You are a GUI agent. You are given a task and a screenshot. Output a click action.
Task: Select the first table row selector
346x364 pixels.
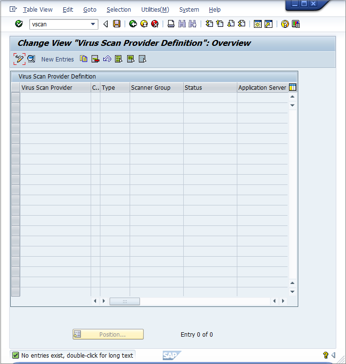tap(16, 98)
